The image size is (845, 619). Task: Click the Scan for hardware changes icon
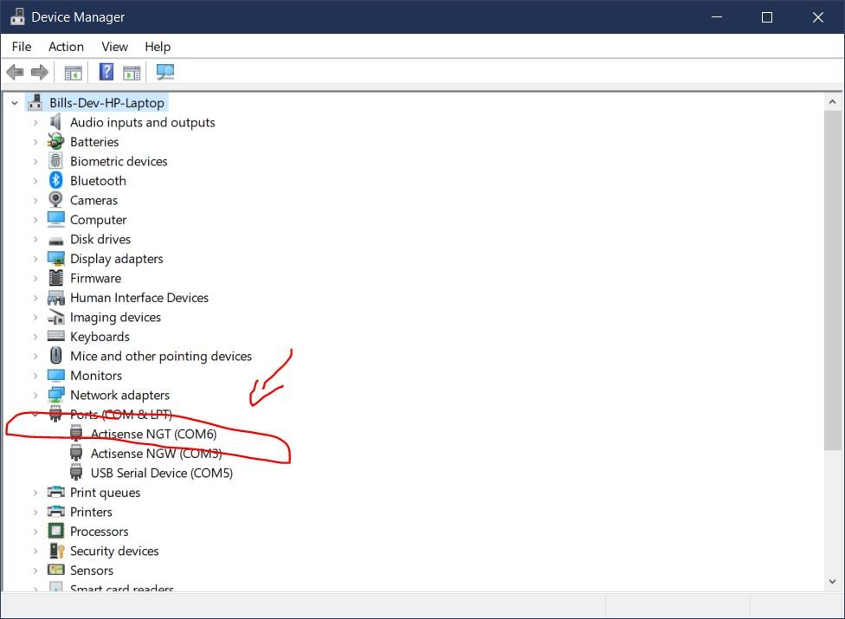[x=164, y=73]
